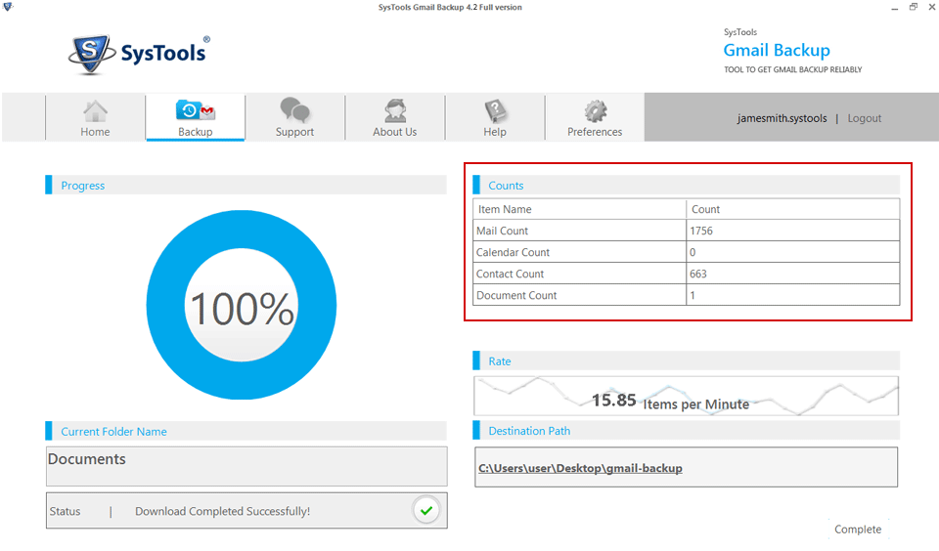Open the Support chat bubbles icon
939x551 pixels.
(x=294, y=110)
